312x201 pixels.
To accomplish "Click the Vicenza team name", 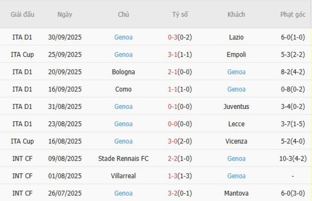I will tap(236, 141).
